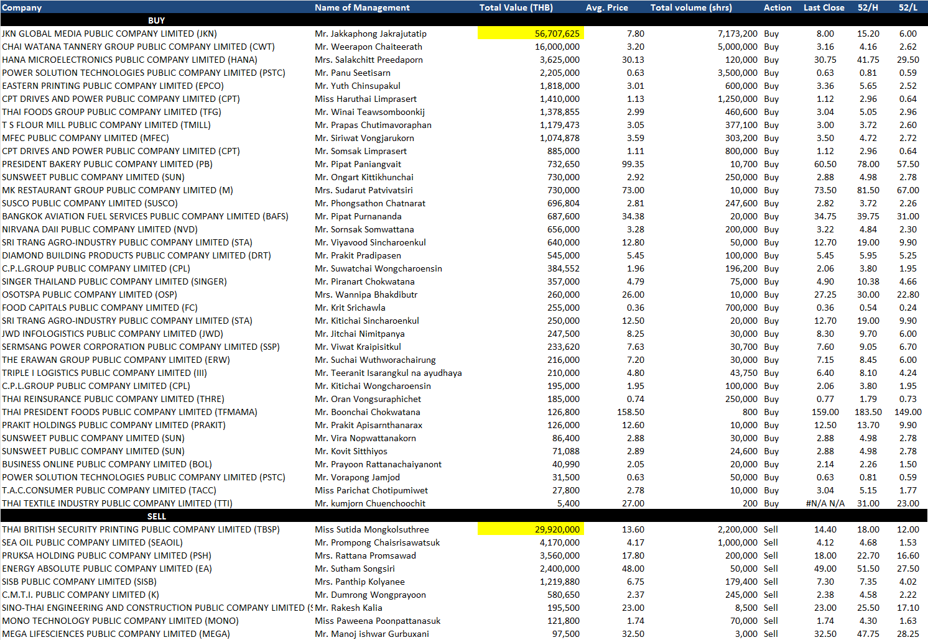Click the Total Value (THB) header
928x640 pixels.
[516, 7]
